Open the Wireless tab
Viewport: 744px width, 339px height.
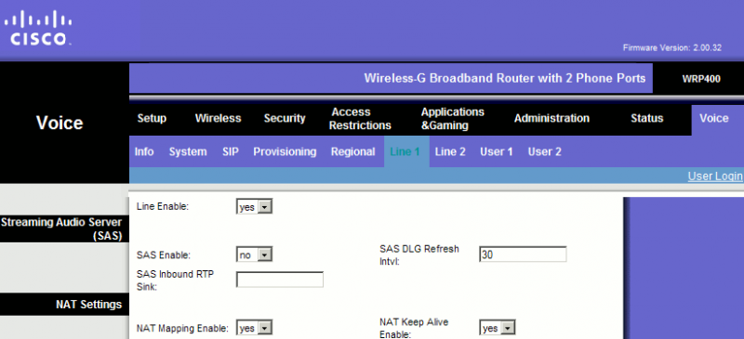tap(218, 119)
